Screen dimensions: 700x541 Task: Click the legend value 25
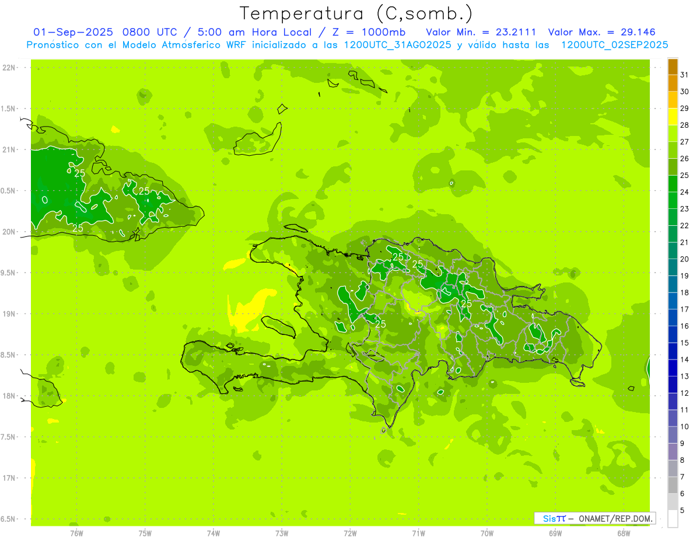pyautogui.click(x=685, y=175)
